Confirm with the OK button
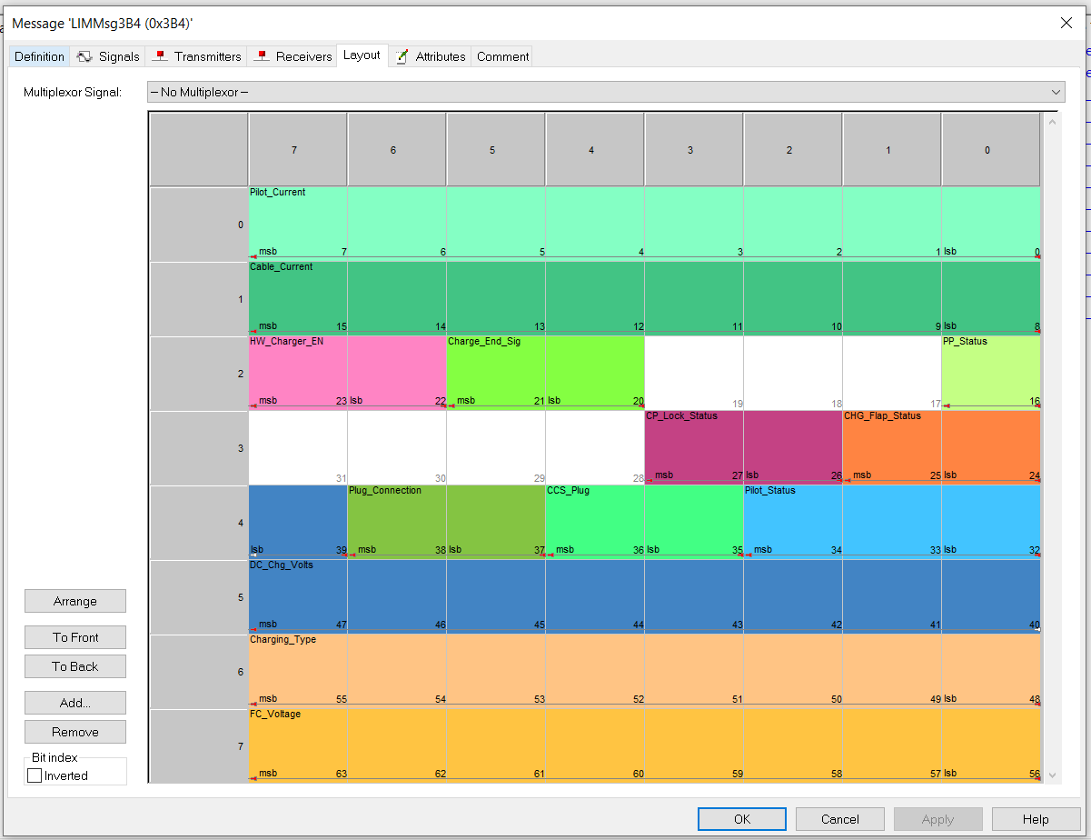The height and width of the screenshot is (840, 1091). coord(742,819)
